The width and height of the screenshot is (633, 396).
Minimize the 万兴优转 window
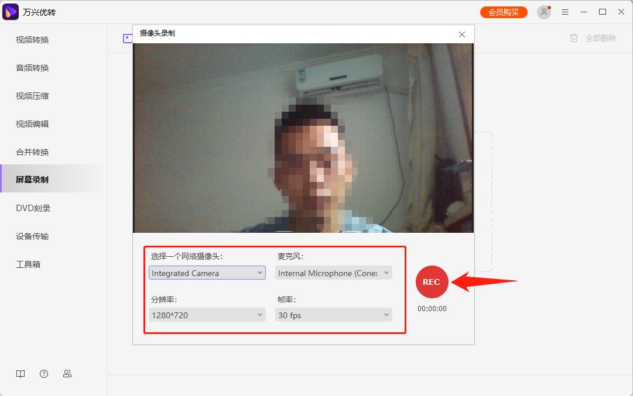pos(584,12)
